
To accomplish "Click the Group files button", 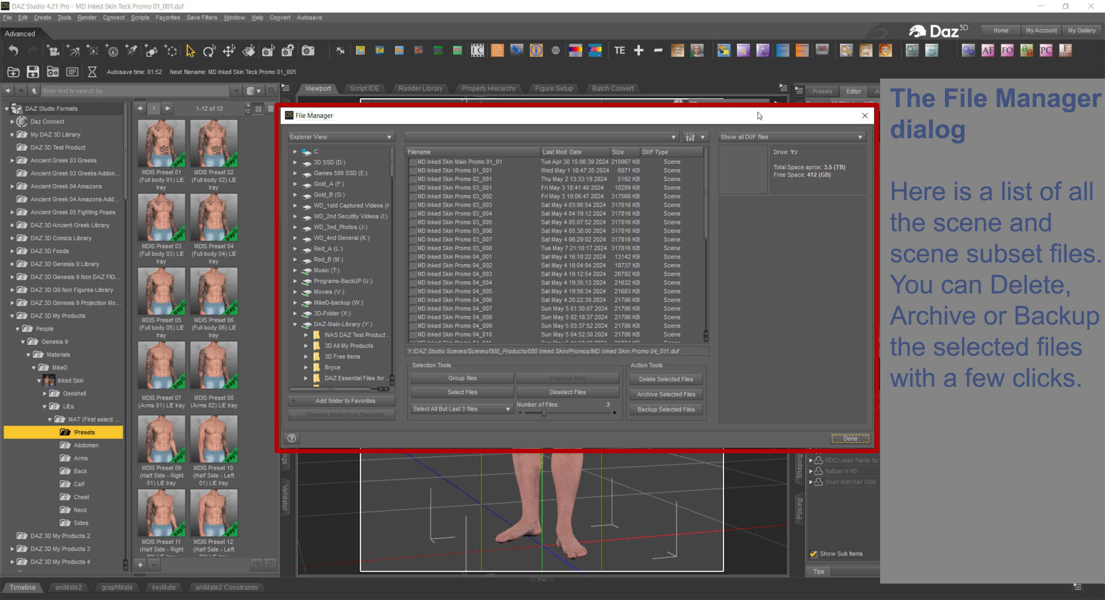I will click(x=462, y=379).
